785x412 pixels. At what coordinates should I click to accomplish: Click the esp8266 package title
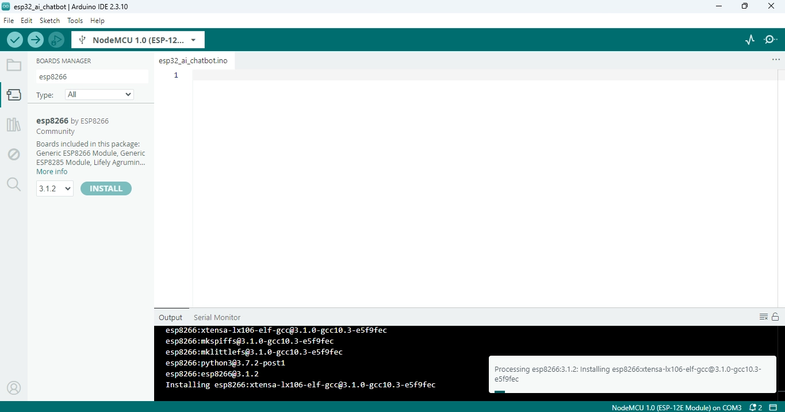pyautogui.click(x=52, y=121)
